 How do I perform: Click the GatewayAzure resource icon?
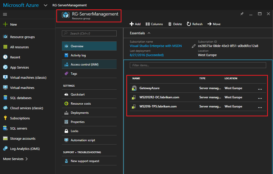coord(134,88)
